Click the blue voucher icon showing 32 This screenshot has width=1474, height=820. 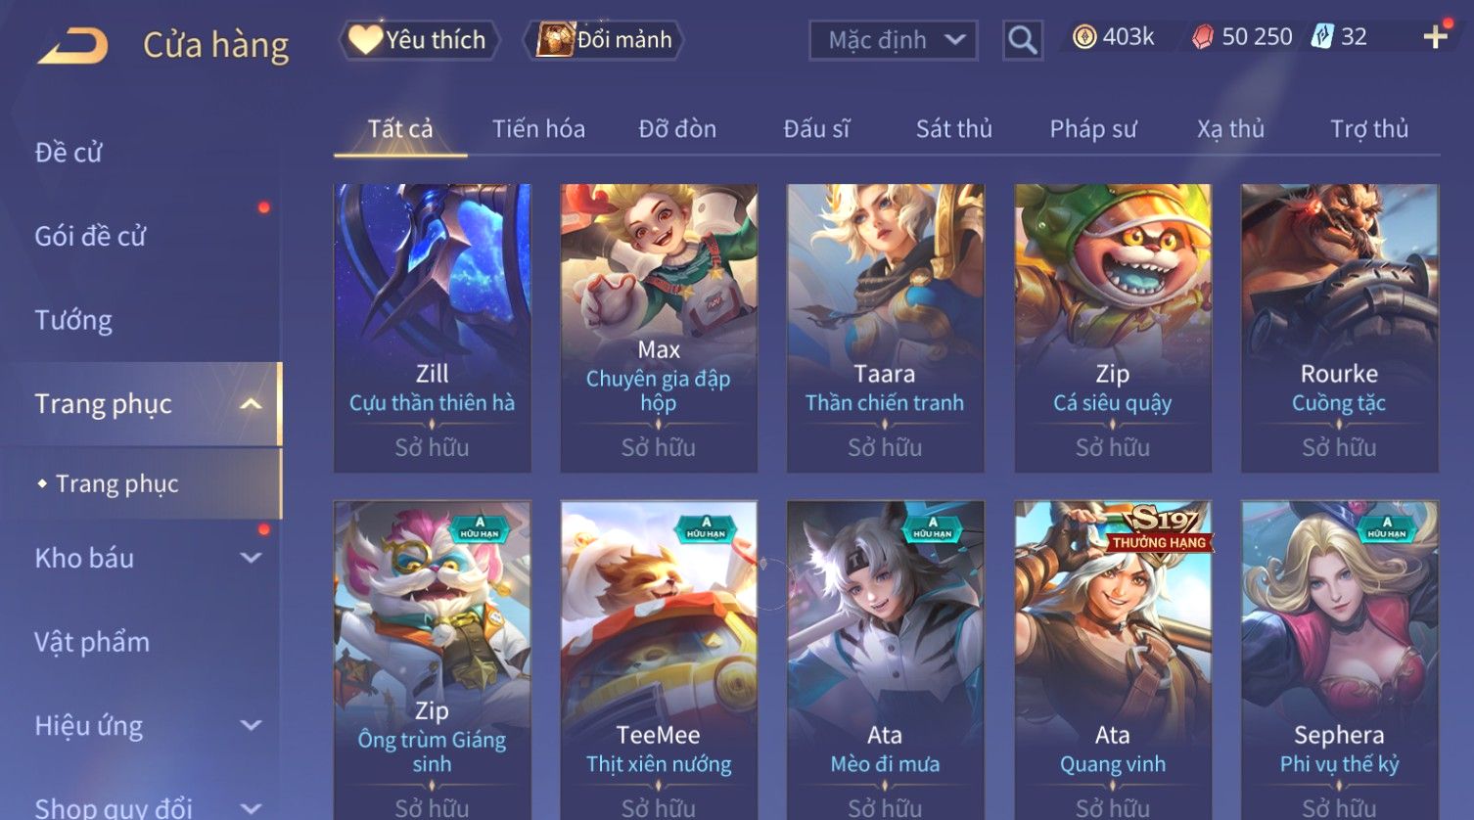(x=1322, y=37)
